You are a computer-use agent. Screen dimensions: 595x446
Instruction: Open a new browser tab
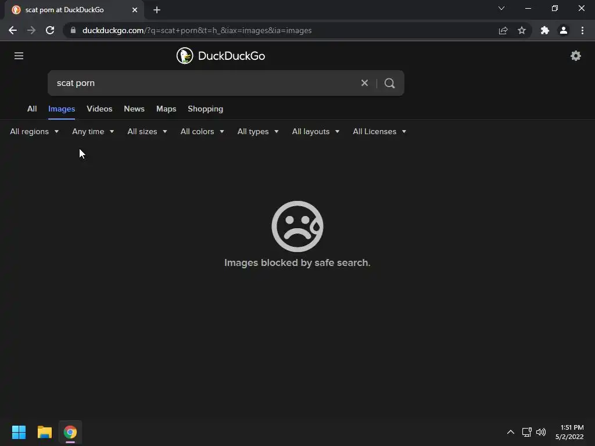pos(157,10)
